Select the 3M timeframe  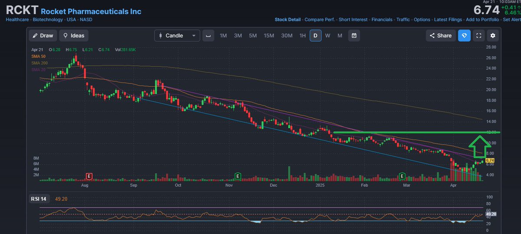click(238, 36)
